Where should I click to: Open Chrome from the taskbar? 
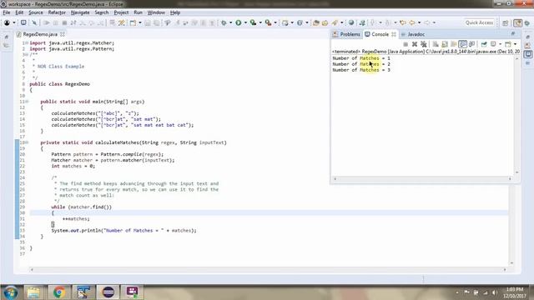(x=59, y=292)
